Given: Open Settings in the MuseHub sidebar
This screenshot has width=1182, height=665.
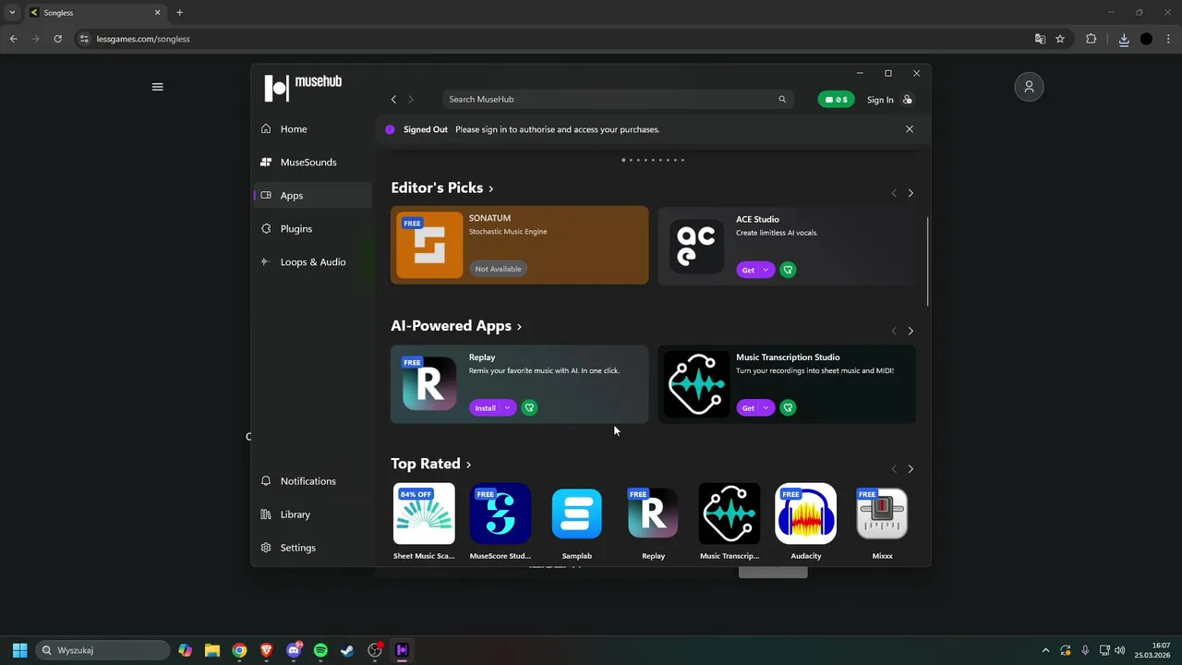Looking at the screenshot, I should [313, 548].
